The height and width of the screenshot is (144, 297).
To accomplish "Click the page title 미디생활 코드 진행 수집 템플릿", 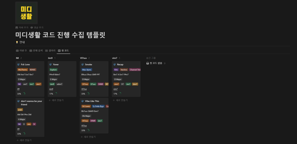I will (60, 35).
